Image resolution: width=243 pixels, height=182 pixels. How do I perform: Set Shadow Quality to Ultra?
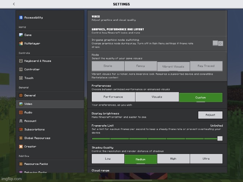coord(206,159)
